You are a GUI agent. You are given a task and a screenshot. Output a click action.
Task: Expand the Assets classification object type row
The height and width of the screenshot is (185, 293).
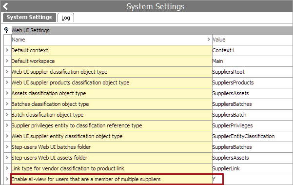point(7,93)
